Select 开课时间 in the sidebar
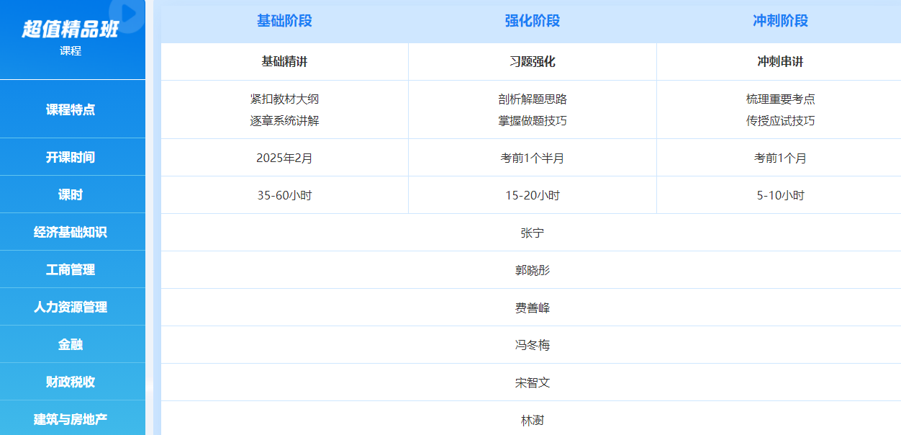This screenshot has height=435, width=901. 71,157
